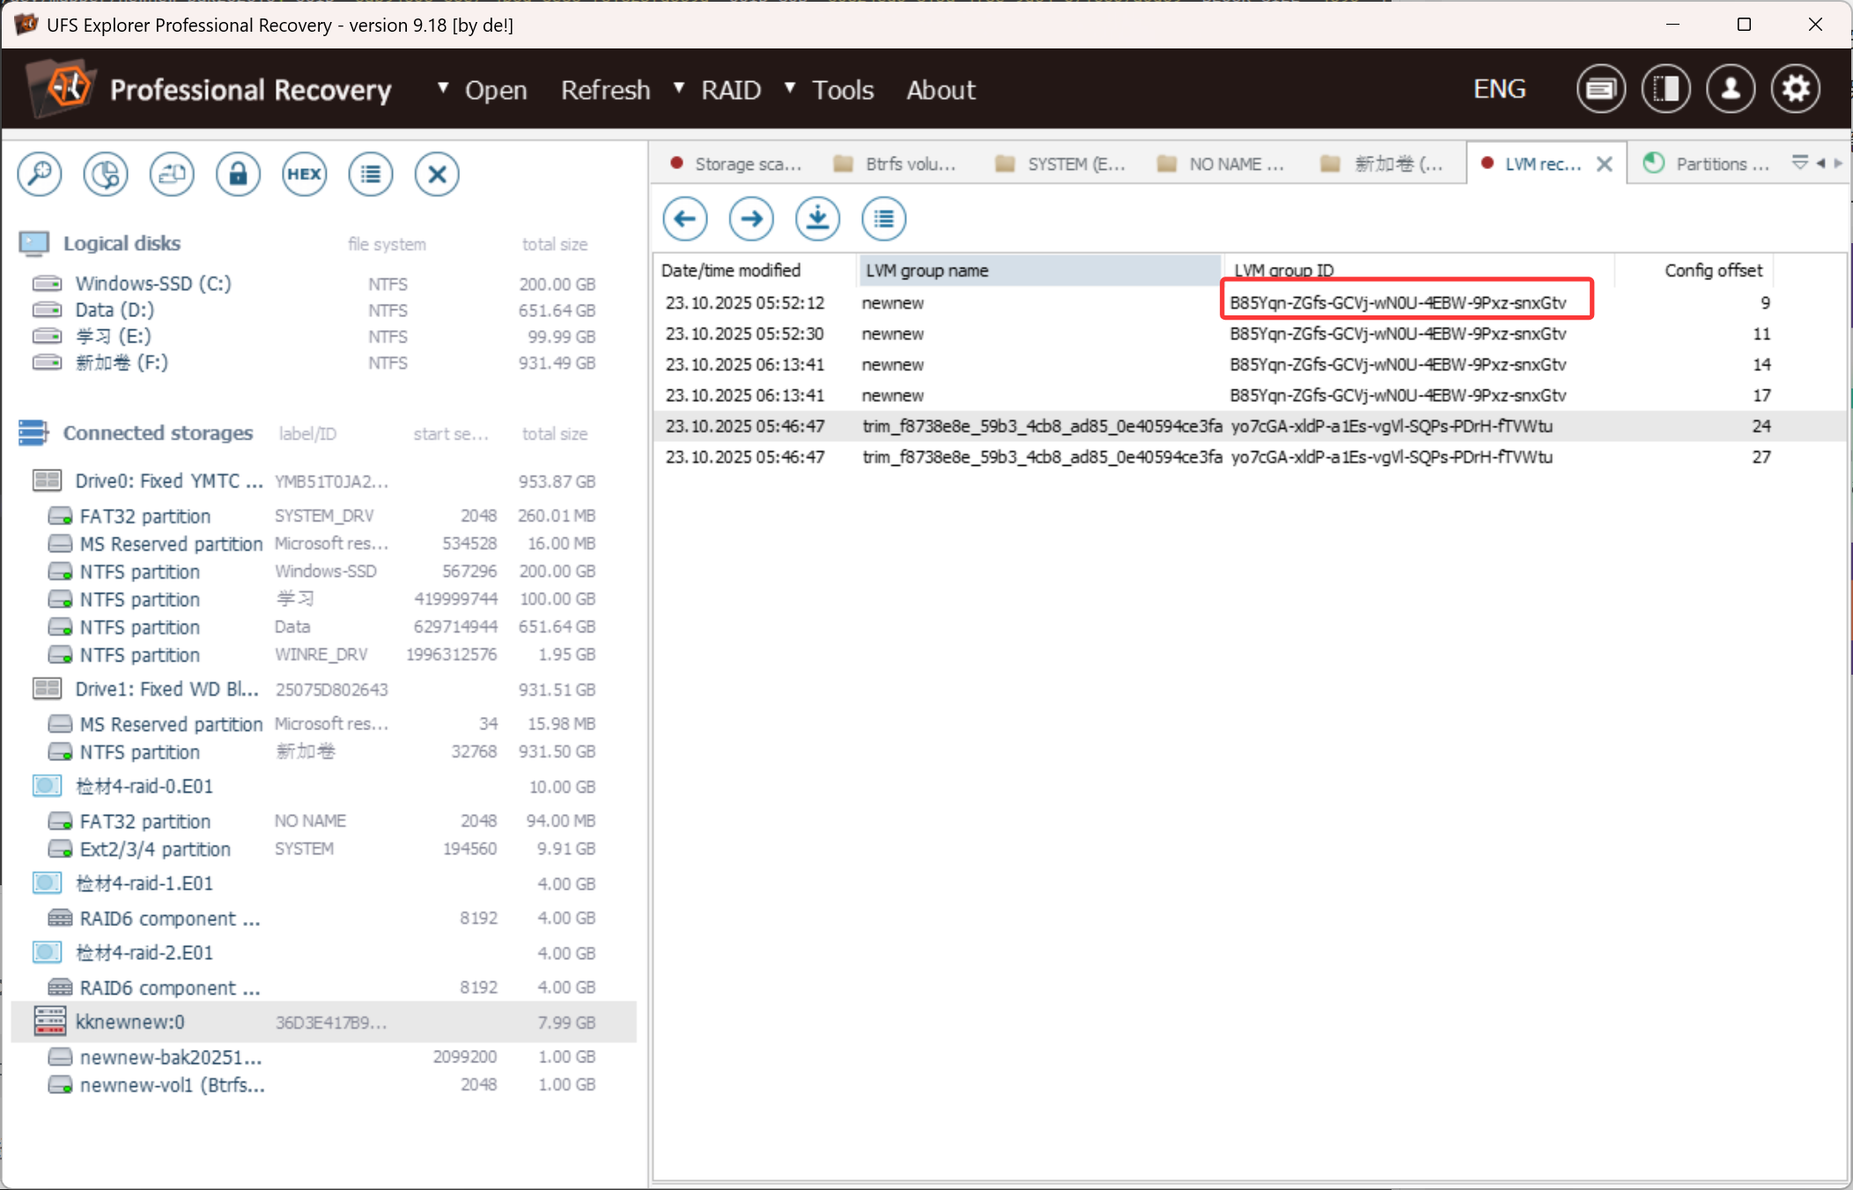The width and height of the screenshot is (1853, 1190).
Task: Click the lock encryption icon
Action: click(x=238, y=174)
